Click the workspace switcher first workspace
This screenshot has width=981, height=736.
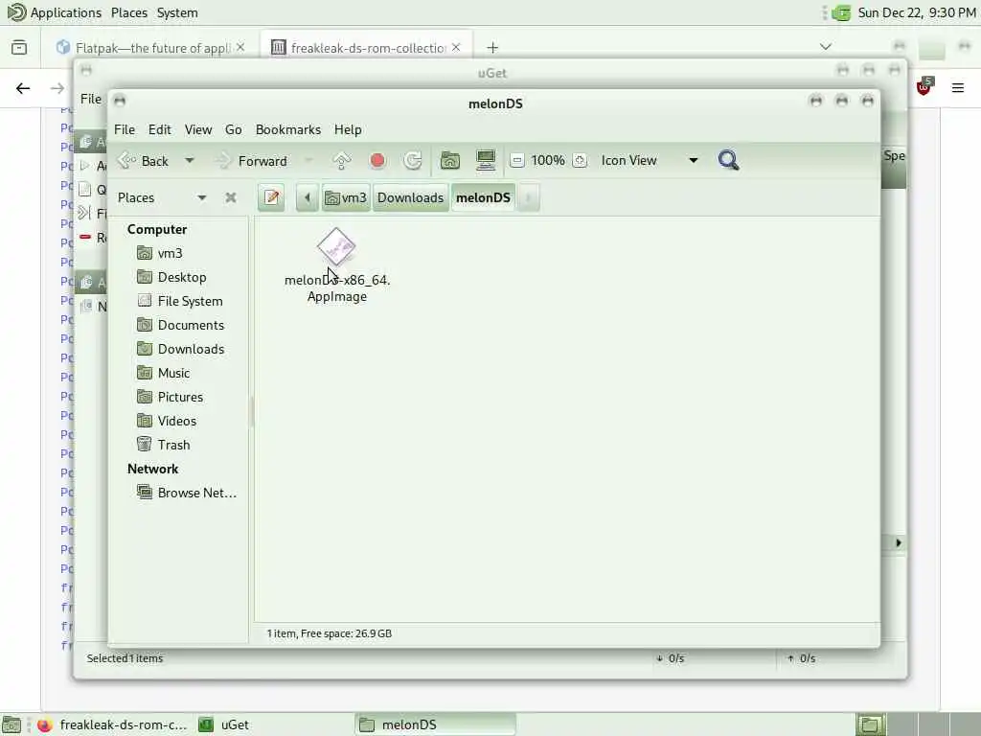870,724
